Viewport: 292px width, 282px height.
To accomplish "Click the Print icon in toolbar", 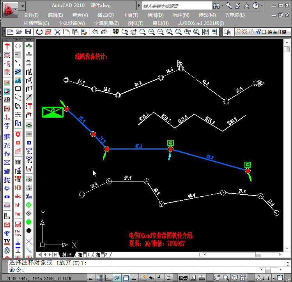I will tap(39, 32).
